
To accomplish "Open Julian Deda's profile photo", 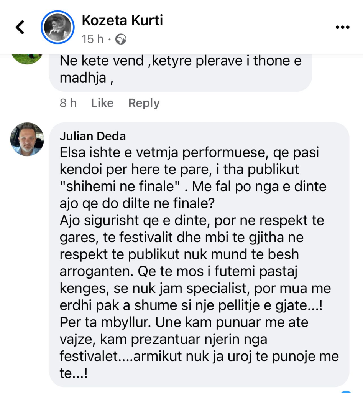I will tap(27, 139).
